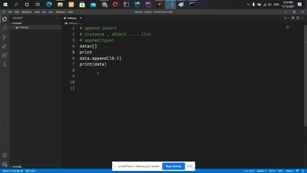Open editor More Actions ellipsis
The image size is (307, 173).
click(303, 18)
